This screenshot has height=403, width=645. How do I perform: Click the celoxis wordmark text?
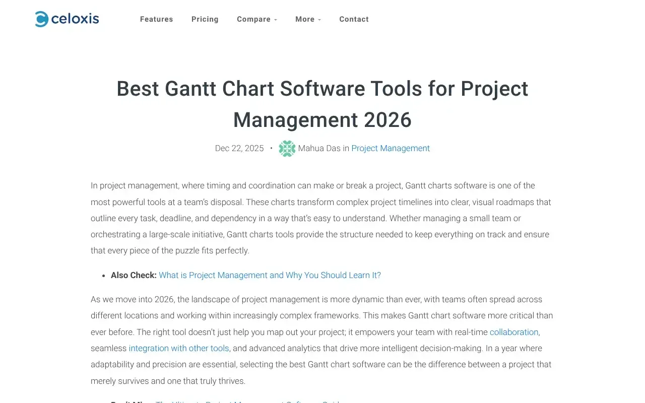pos(75,19)
